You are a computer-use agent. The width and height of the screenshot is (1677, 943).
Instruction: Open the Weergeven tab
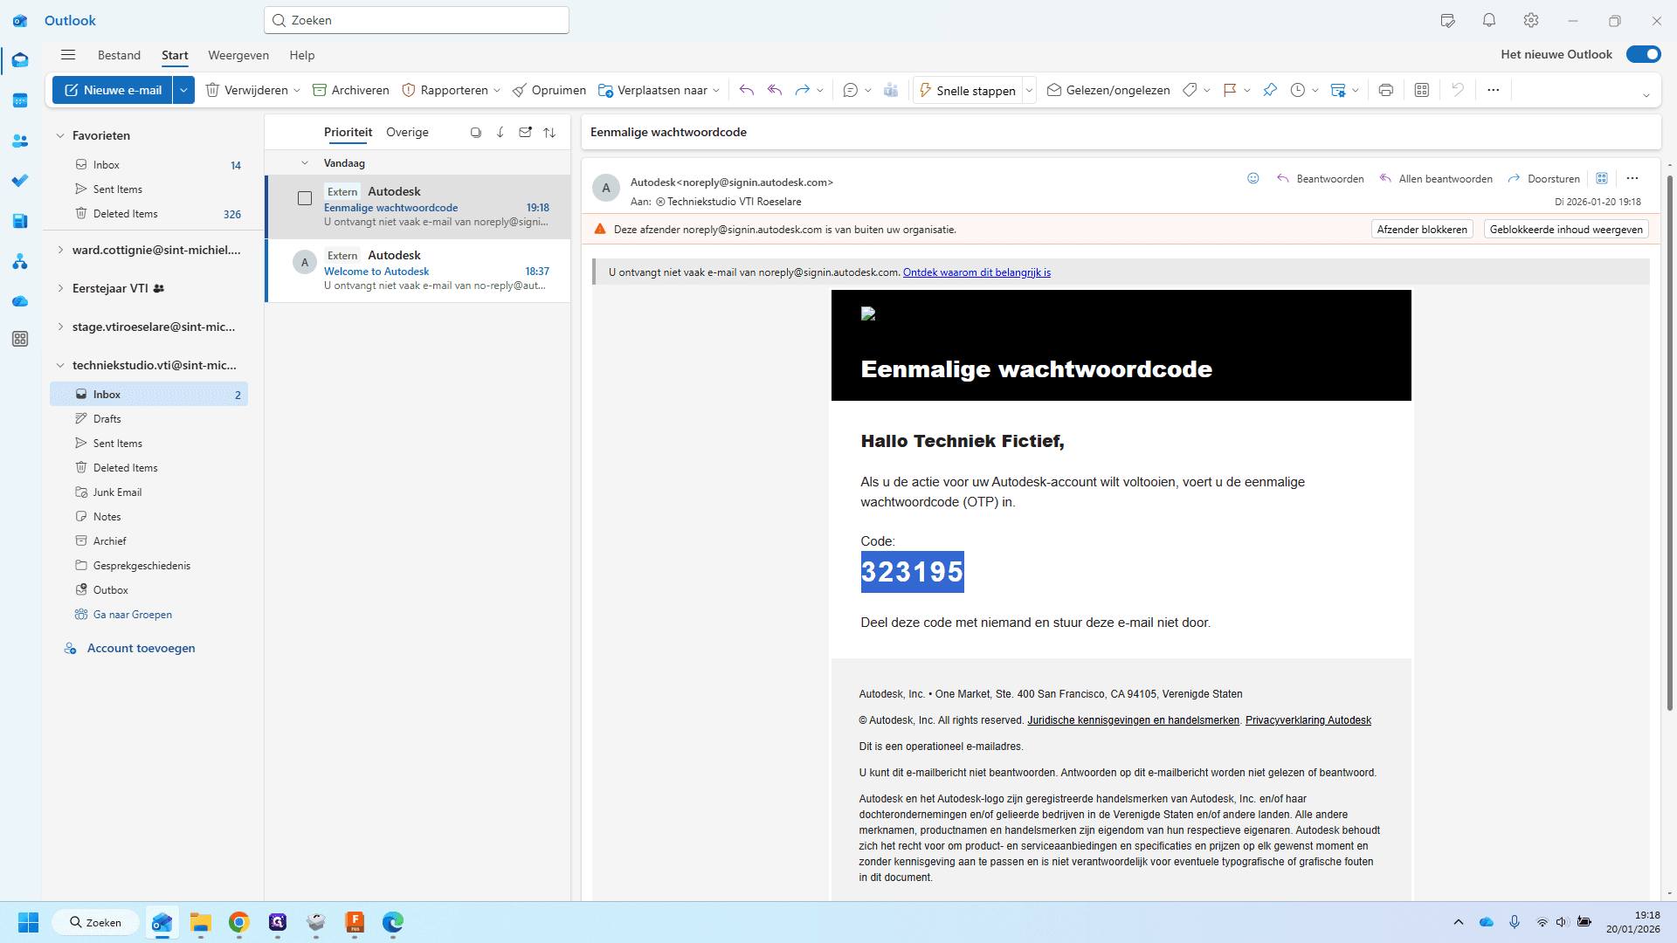[x=238, y=55]
